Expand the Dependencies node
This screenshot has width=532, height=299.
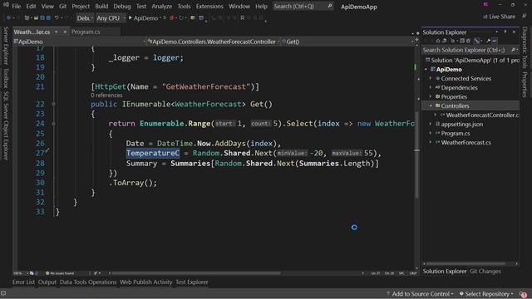tap(431, 88)
